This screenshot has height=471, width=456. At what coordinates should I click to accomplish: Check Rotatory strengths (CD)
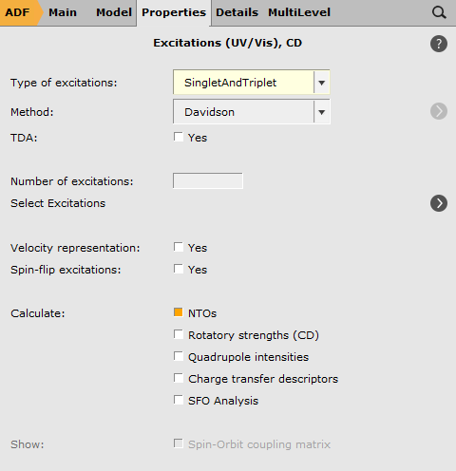(179, 334)
